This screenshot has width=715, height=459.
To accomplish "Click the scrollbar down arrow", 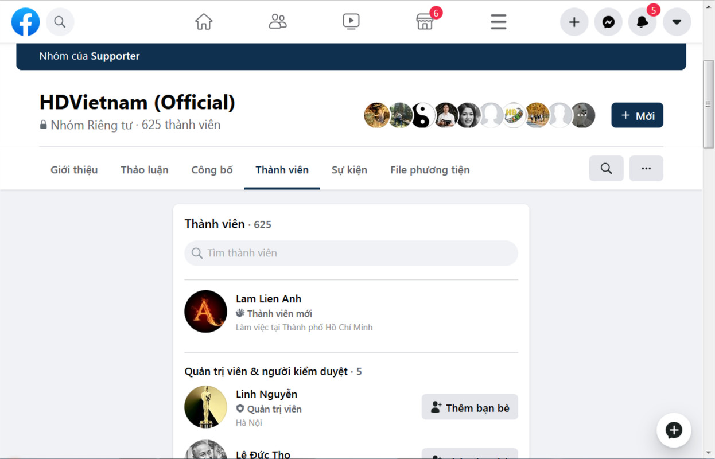I will [x=709, y=453].
